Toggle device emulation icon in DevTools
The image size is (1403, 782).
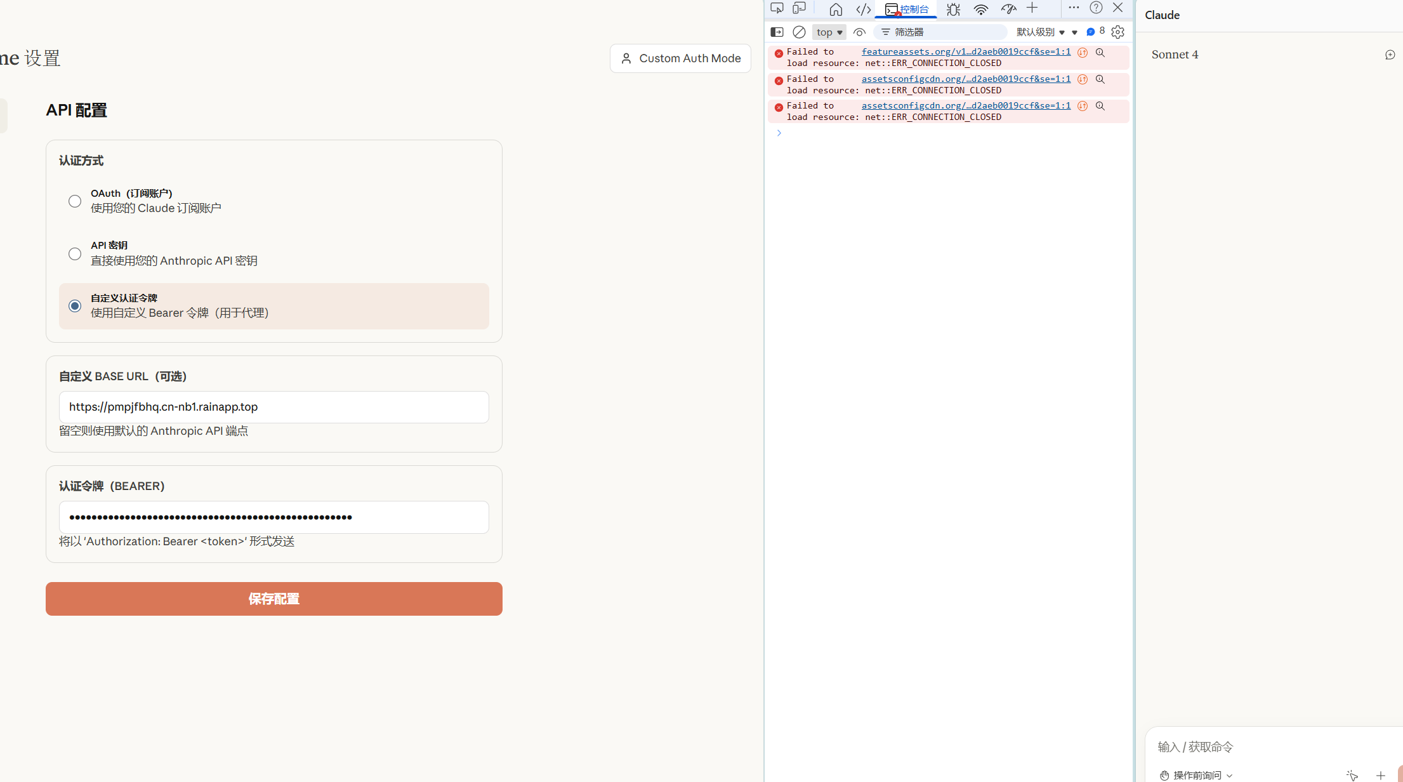point(800,8)
